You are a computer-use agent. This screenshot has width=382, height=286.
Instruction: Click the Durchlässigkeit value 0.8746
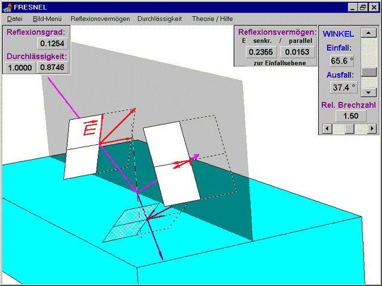pos(53,67)
